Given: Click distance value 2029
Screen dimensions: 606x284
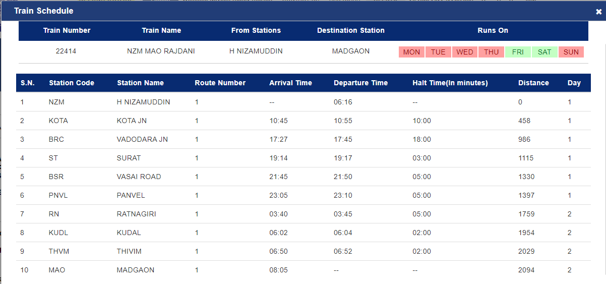Looking at the screenshot, I should [526, 251].
